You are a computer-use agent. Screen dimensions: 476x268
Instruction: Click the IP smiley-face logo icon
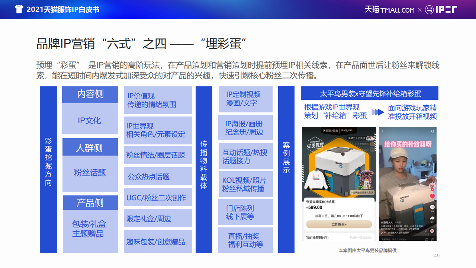[430, 10]
